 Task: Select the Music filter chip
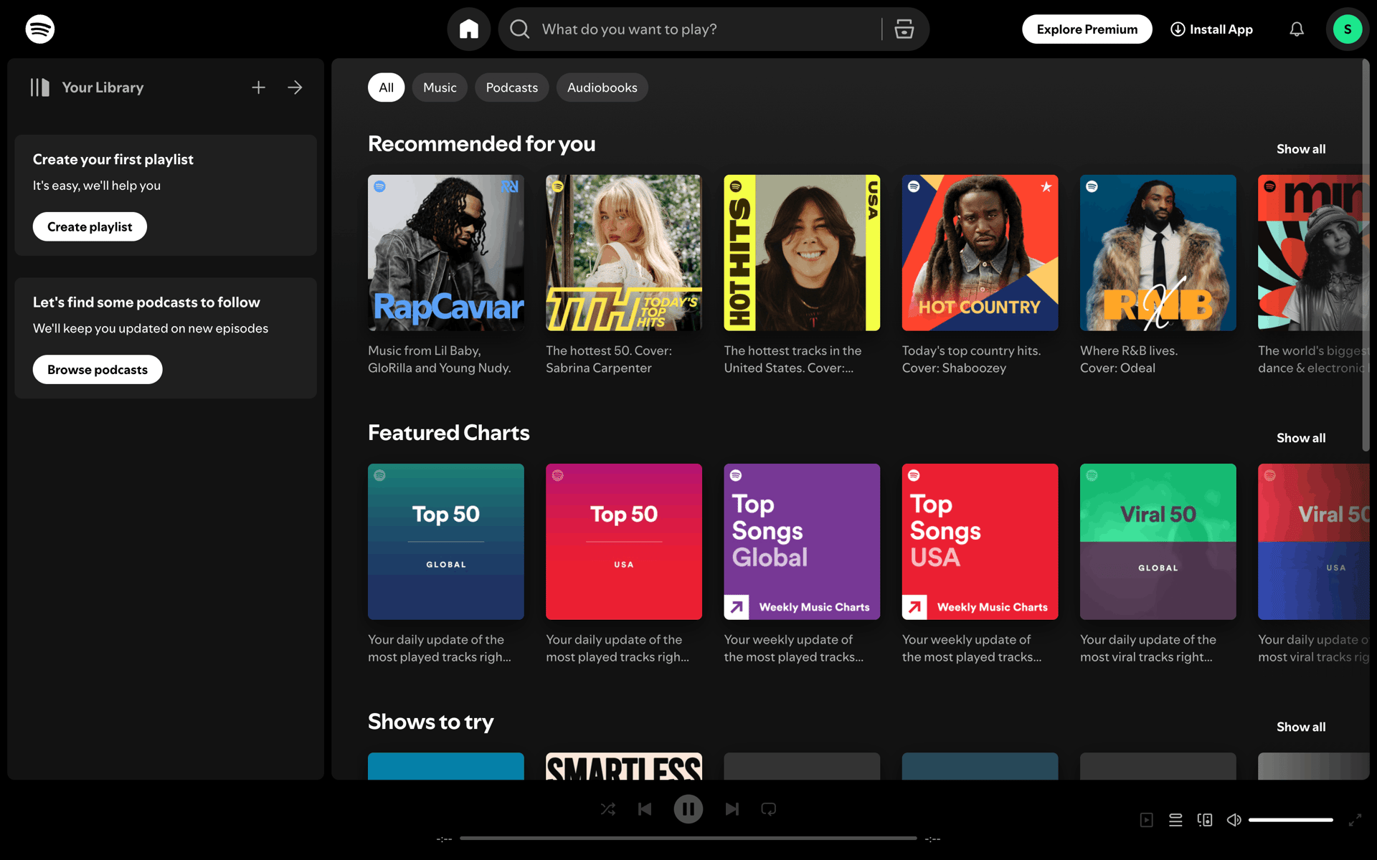coord(440,87)
